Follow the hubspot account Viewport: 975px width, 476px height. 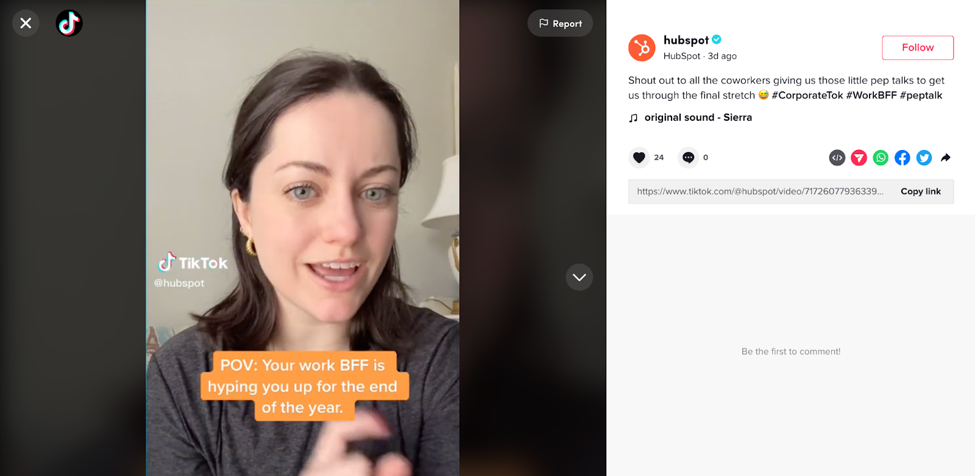click(918, 48)
